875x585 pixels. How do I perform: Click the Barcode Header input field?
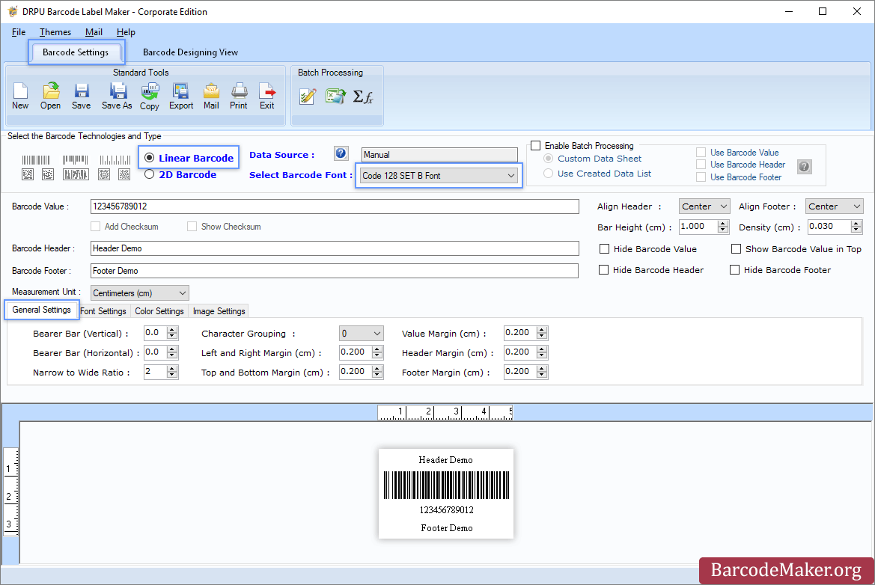coord(335,248)
